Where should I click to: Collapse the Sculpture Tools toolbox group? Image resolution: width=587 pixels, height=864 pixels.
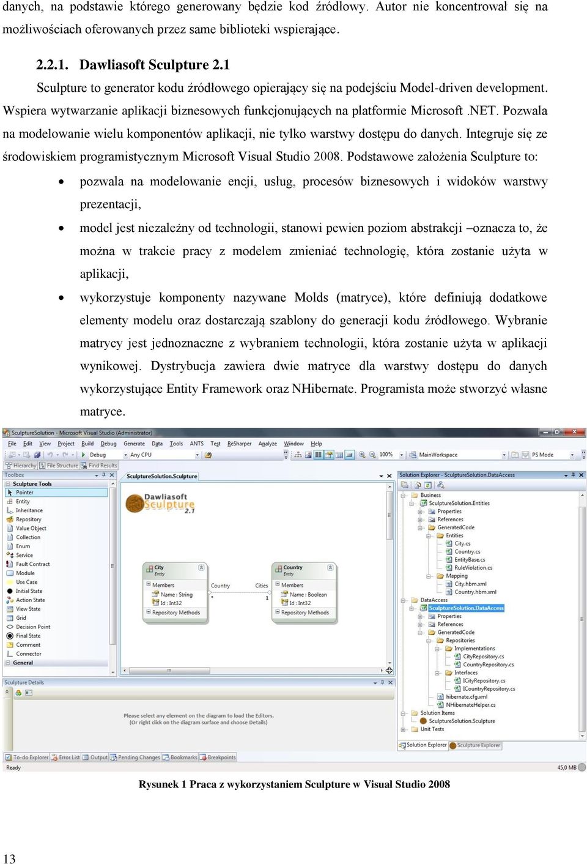[8, 484]
